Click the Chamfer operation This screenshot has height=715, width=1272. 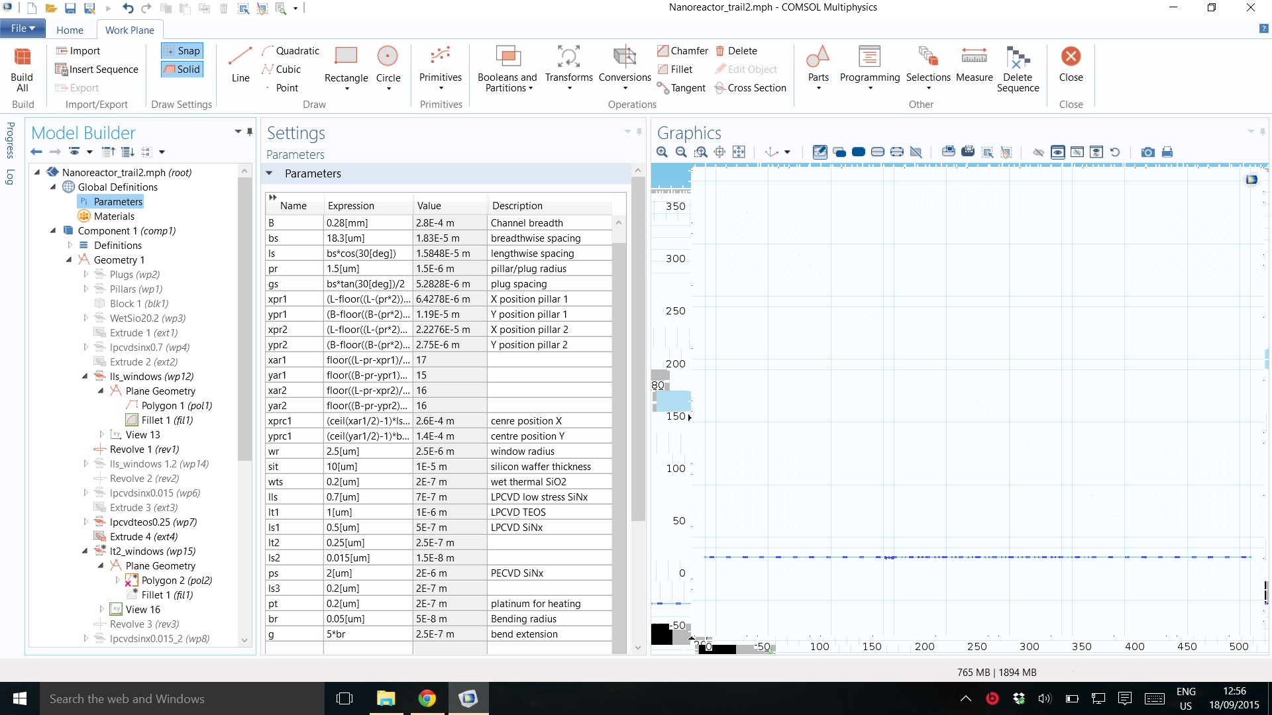tap(663, 51)
